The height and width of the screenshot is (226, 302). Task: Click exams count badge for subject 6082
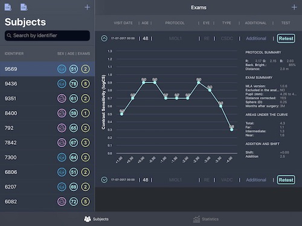click(x=85, y=201)
